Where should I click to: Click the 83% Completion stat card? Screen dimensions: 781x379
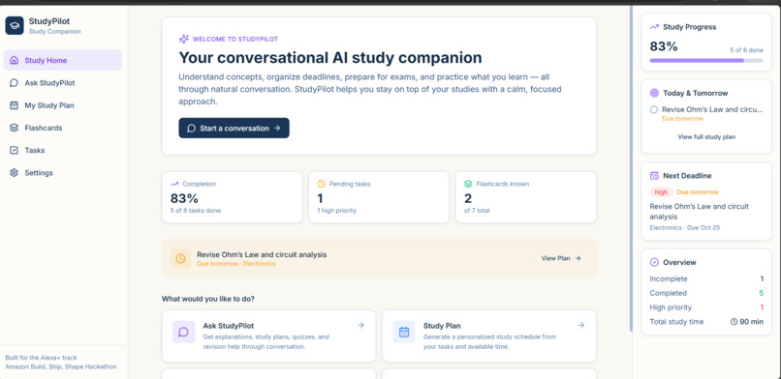coord(233,197)
